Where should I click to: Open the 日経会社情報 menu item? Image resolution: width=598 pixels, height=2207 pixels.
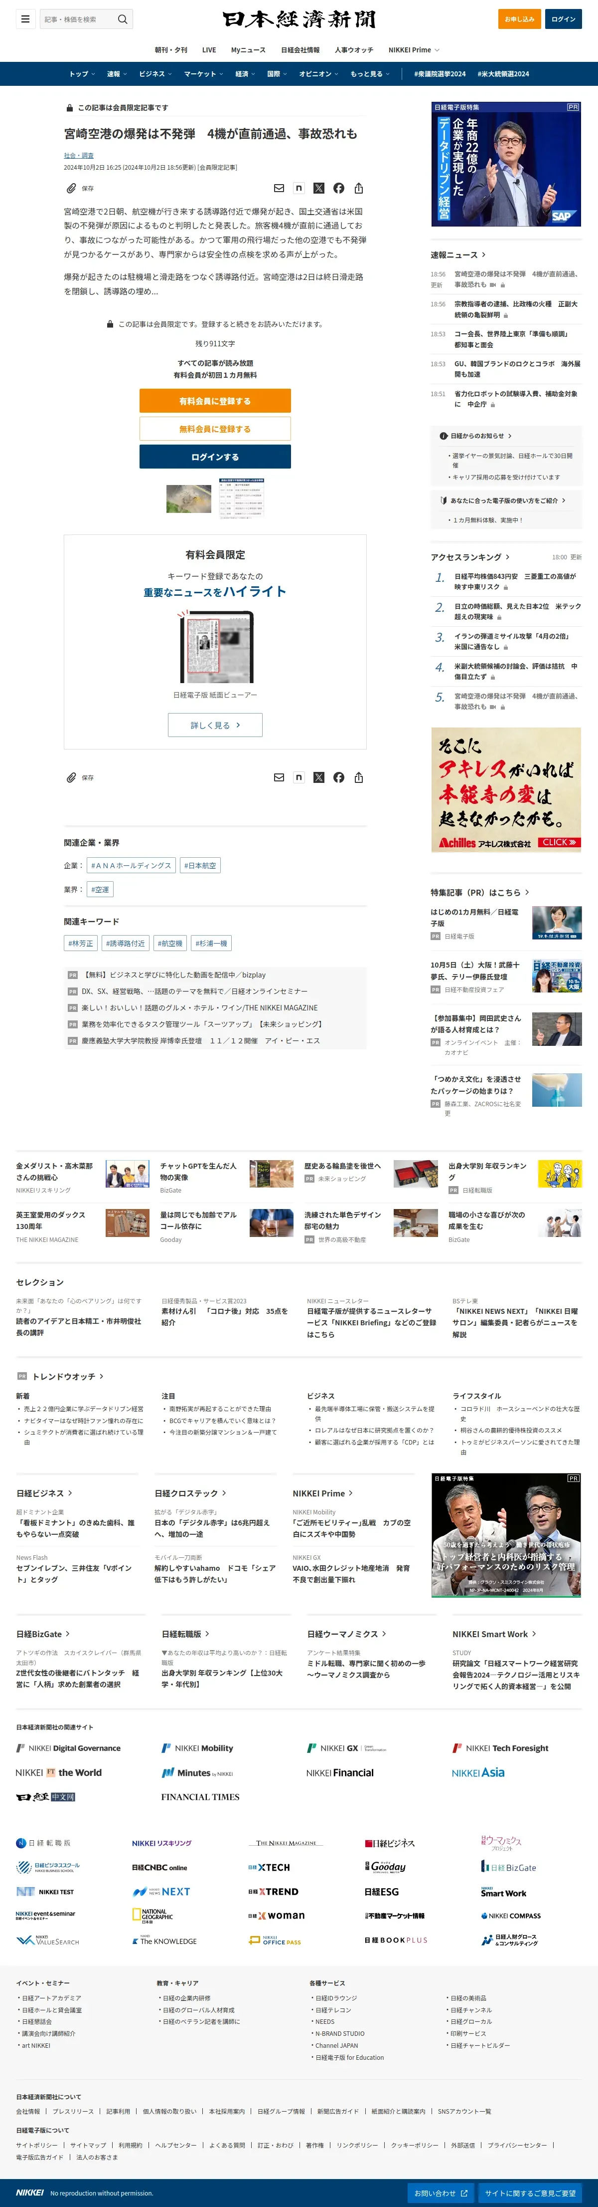(300, 50)
